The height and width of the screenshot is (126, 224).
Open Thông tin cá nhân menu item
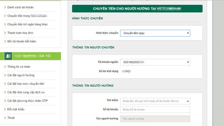coord(19,67)
